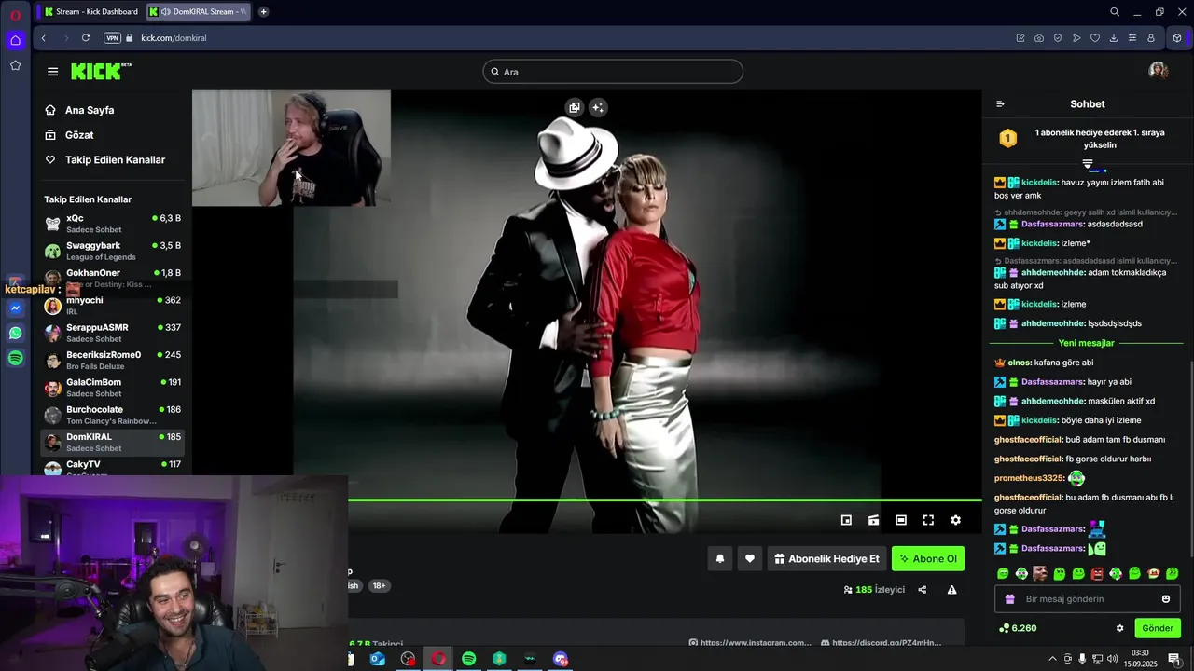Click the volume icon in system tray
Screen dimensions: 1194x671
click(1112, 659)
